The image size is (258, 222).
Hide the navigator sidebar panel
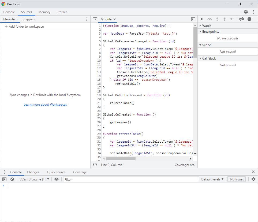click(x=95, y=19)
